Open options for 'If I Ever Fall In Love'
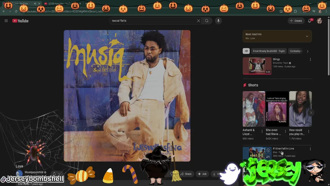The width and height of the screenshot is (330, 186). 310,149
